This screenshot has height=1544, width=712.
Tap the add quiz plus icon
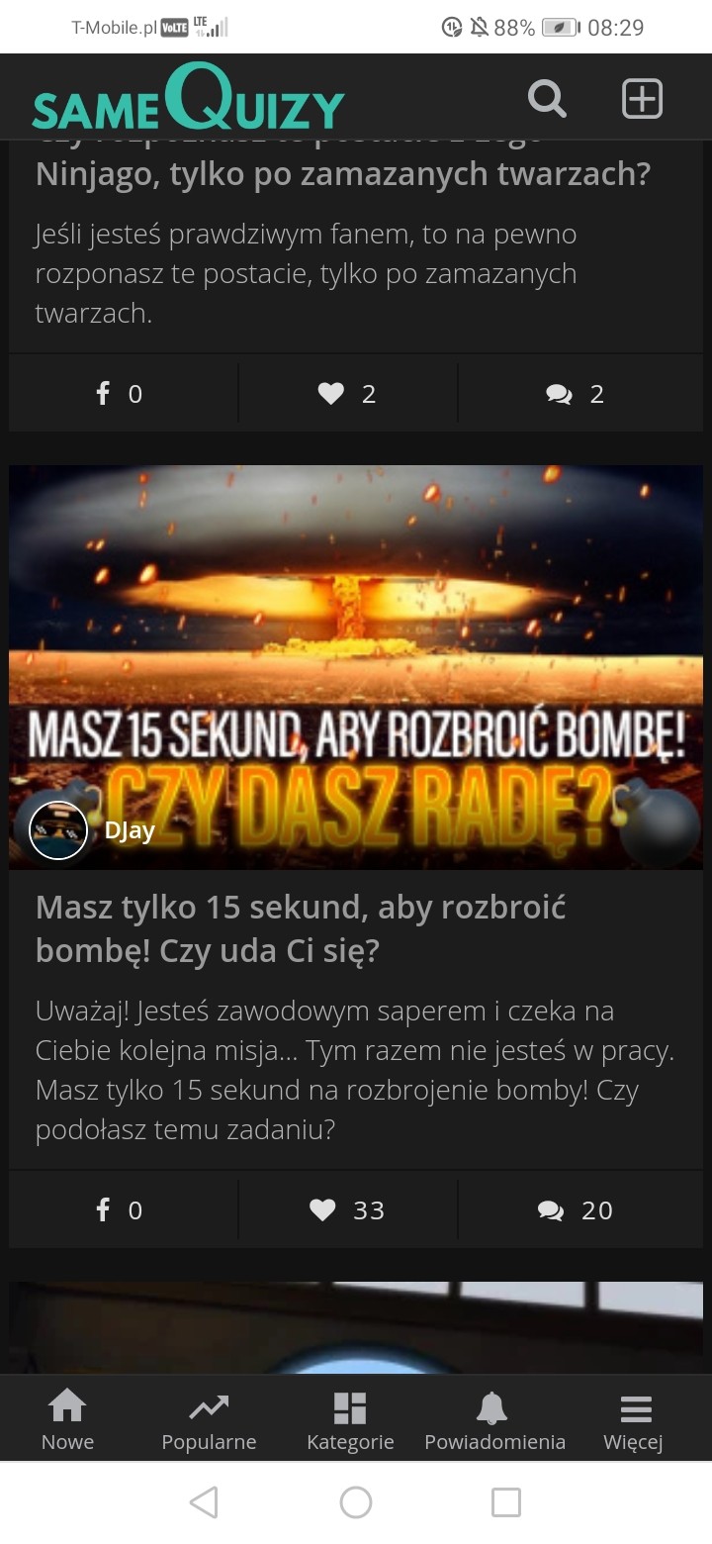click(642, 99)
